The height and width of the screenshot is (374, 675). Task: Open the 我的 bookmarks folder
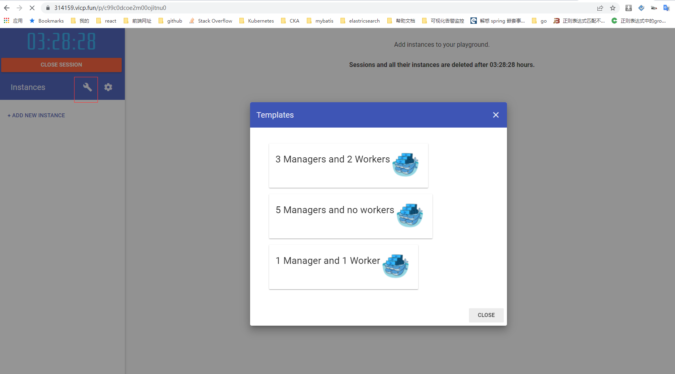(80, 21)
